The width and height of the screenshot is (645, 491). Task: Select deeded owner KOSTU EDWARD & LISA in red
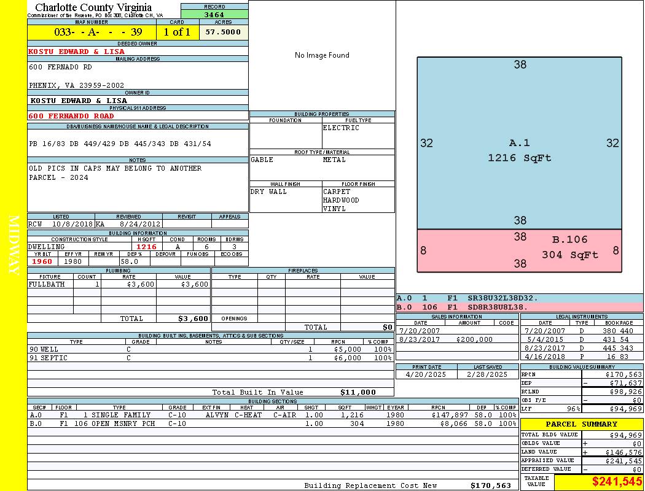tap(76, 52)
